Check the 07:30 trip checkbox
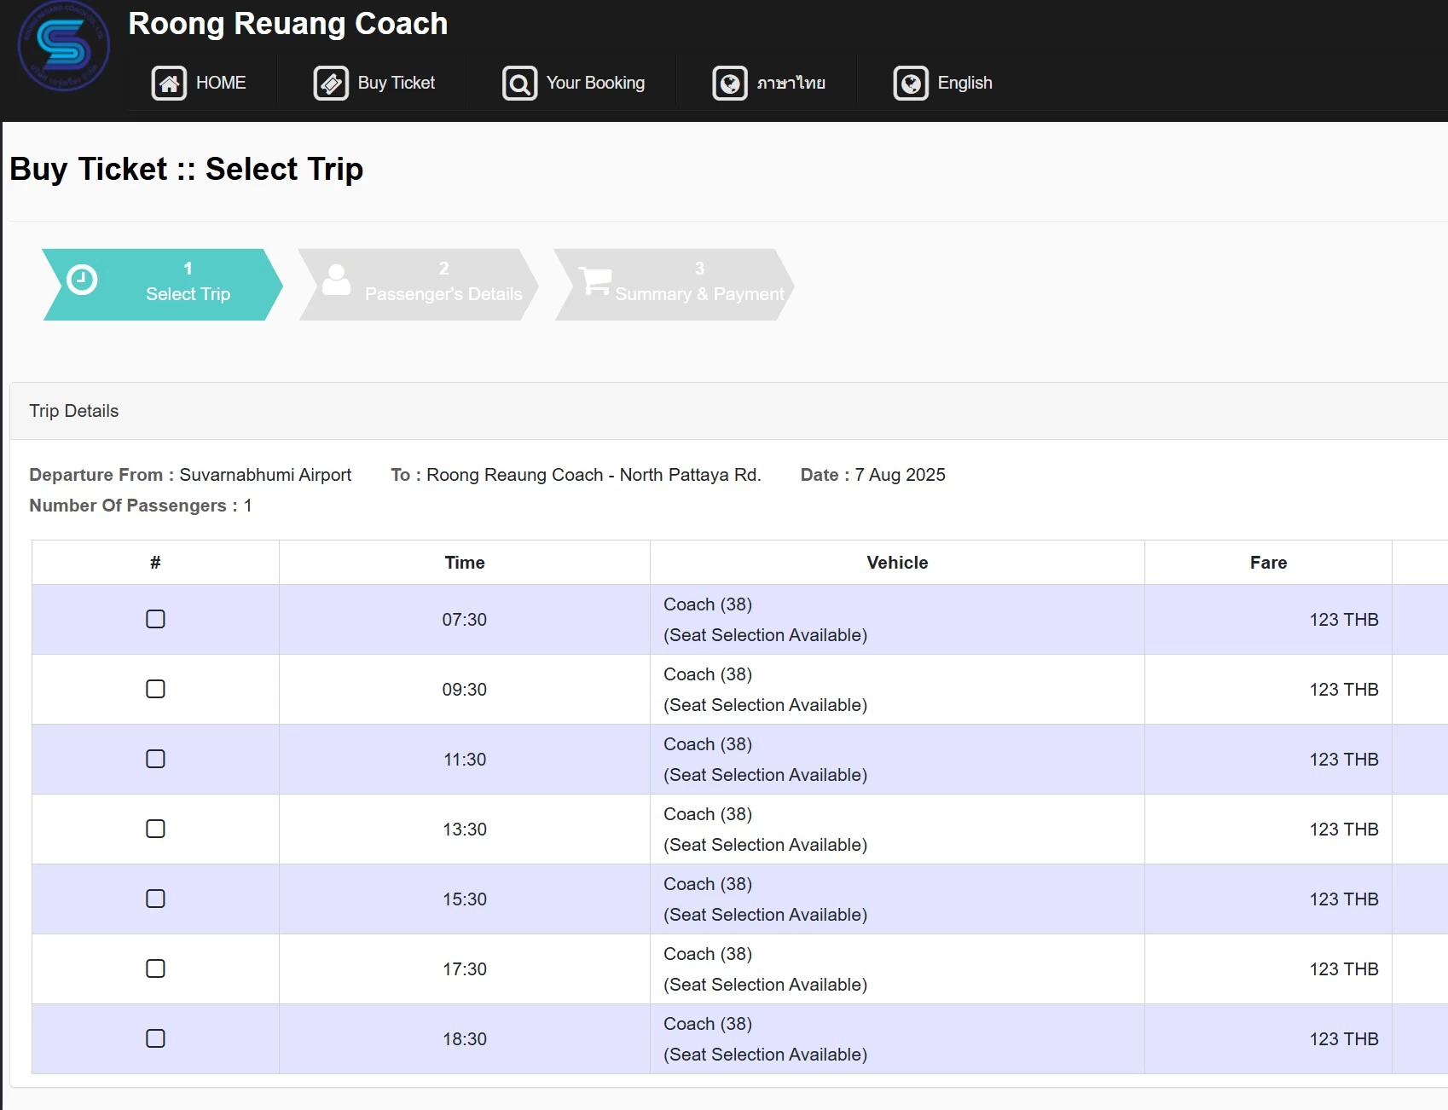This screenshot has width=1448, height=1110. point(155,619)
